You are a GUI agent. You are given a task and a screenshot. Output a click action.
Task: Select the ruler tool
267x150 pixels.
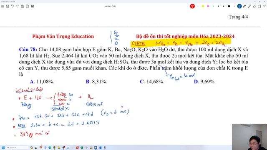[244, 6]
